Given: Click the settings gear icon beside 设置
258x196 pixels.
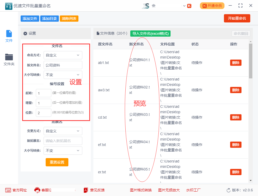Looking at the screenshot, I should click(x=25, y=34).
